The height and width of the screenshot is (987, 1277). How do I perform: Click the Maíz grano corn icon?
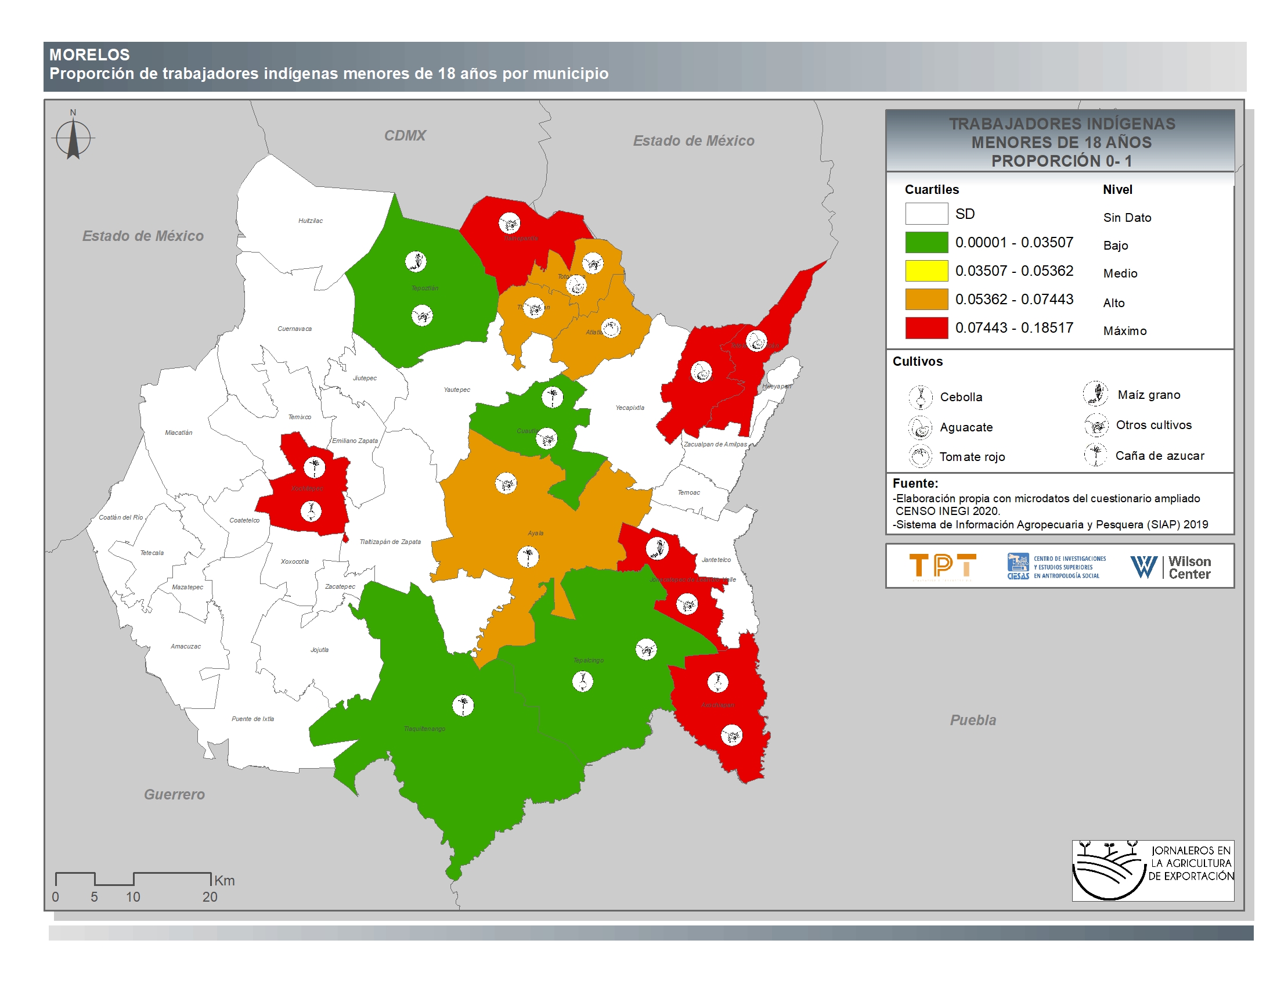pos(1095,394)
